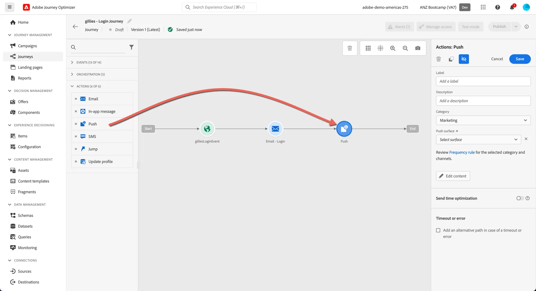The height and width of the screenshot is (291, 536).
Task: Open the help question mark icon
Action: pos(497,7)
